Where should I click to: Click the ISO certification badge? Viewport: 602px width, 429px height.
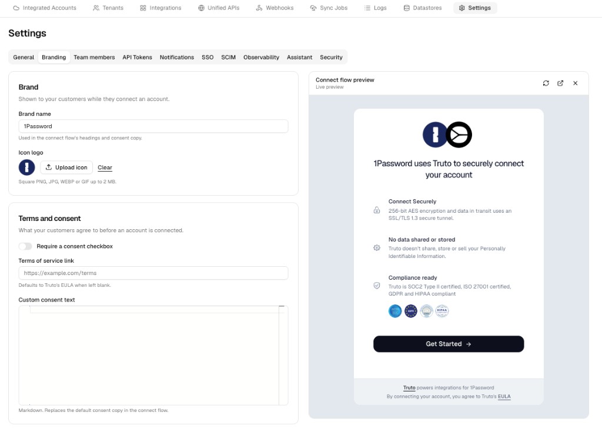coord(426,311)
